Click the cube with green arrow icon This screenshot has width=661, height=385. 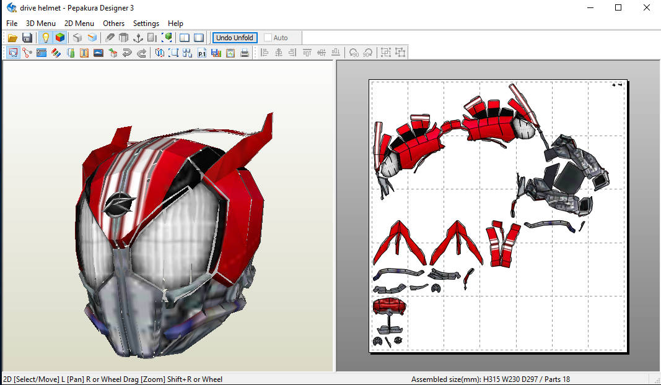click(x=113, y=53)
